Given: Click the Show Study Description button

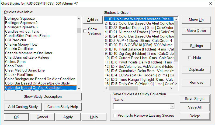Looking at the screenshot, I should pyautogui.click(x=43, y=96).
